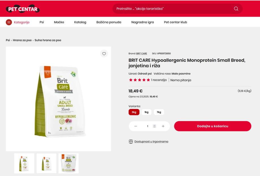
Task: Click the Pet Centar logo
Action: coord(23,9)
